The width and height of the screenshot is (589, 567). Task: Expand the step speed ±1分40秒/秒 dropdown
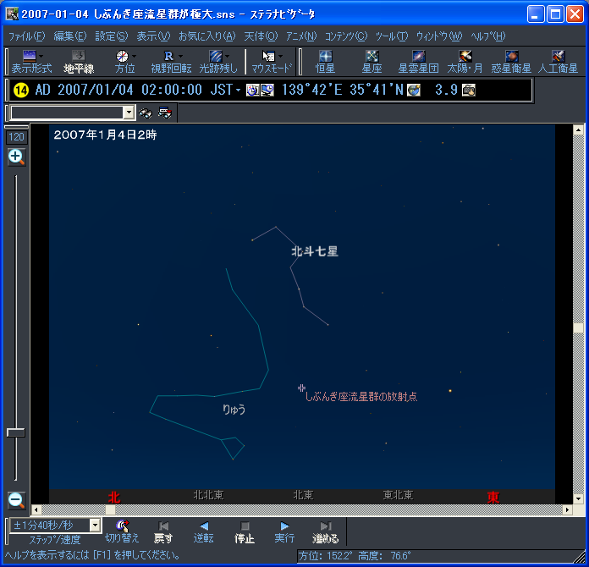tap(95, 526)
